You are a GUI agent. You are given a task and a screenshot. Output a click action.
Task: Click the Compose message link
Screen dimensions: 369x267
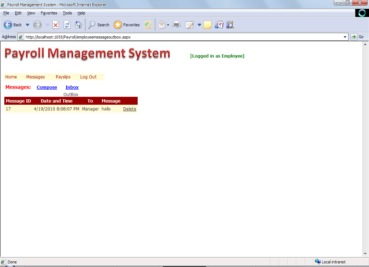47,87
